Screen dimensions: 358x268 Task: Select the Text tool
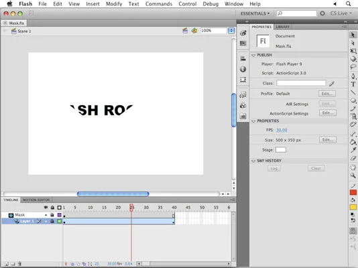click(353, 84)
